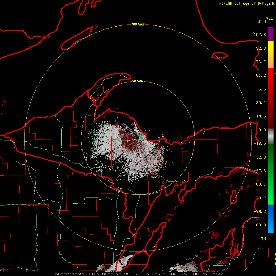276x276 pixels.
Task: Click the 30.1 velocity legend value
Action: click(261, 103)
